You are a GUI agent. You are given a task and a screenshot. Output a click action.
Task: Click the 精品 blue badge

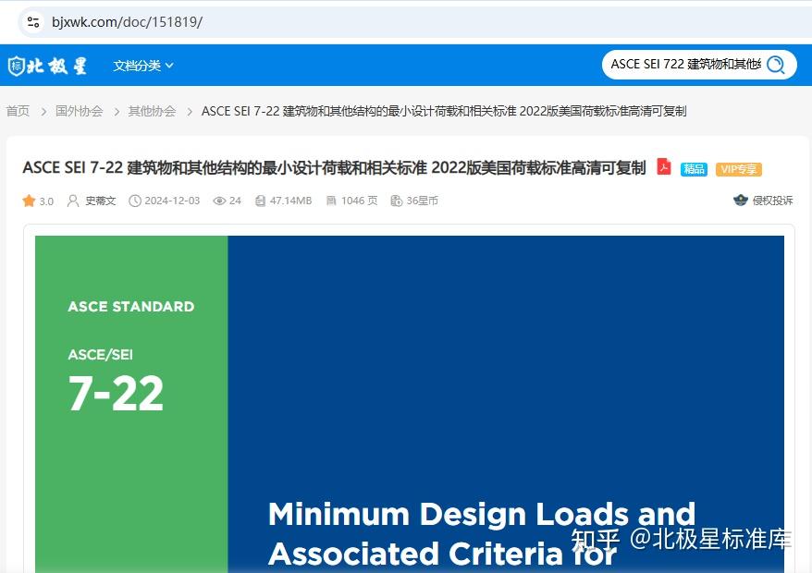pos(694,169)
